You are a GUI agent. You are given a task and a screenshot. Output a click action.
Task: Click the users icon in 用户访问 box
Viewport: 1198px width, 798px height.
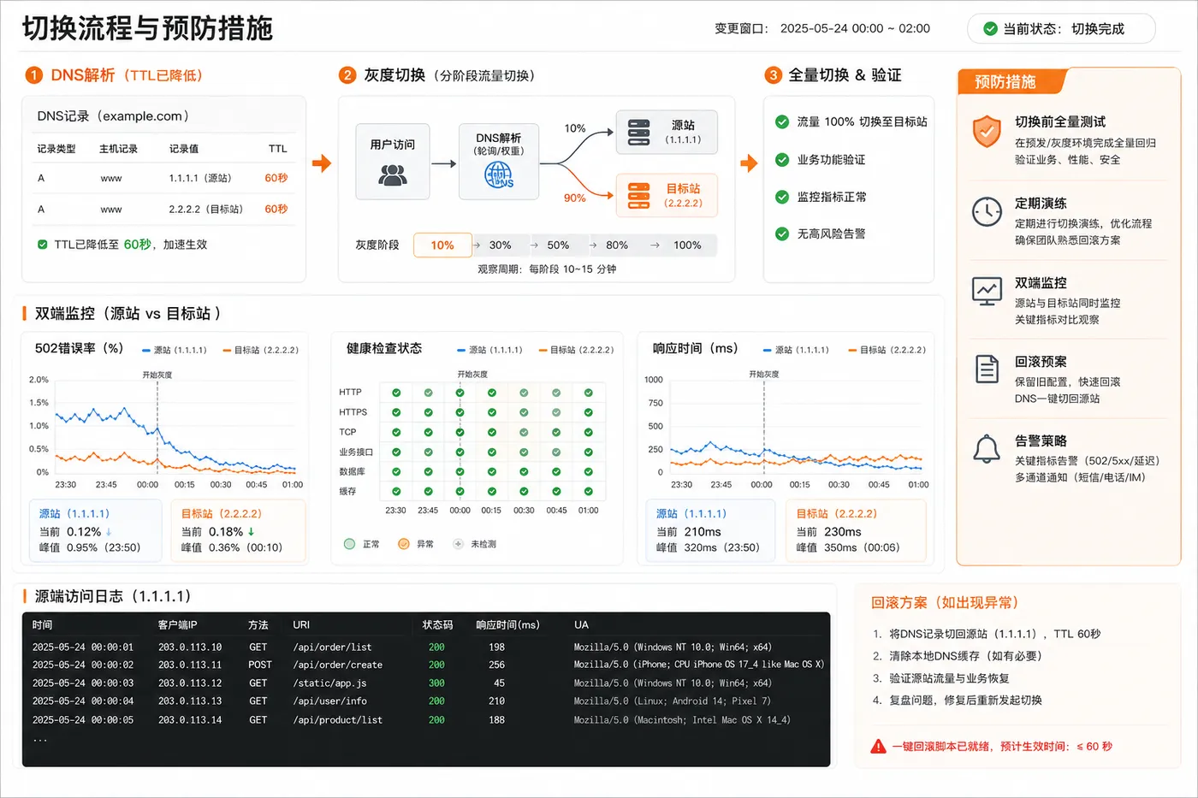(393, 174)
